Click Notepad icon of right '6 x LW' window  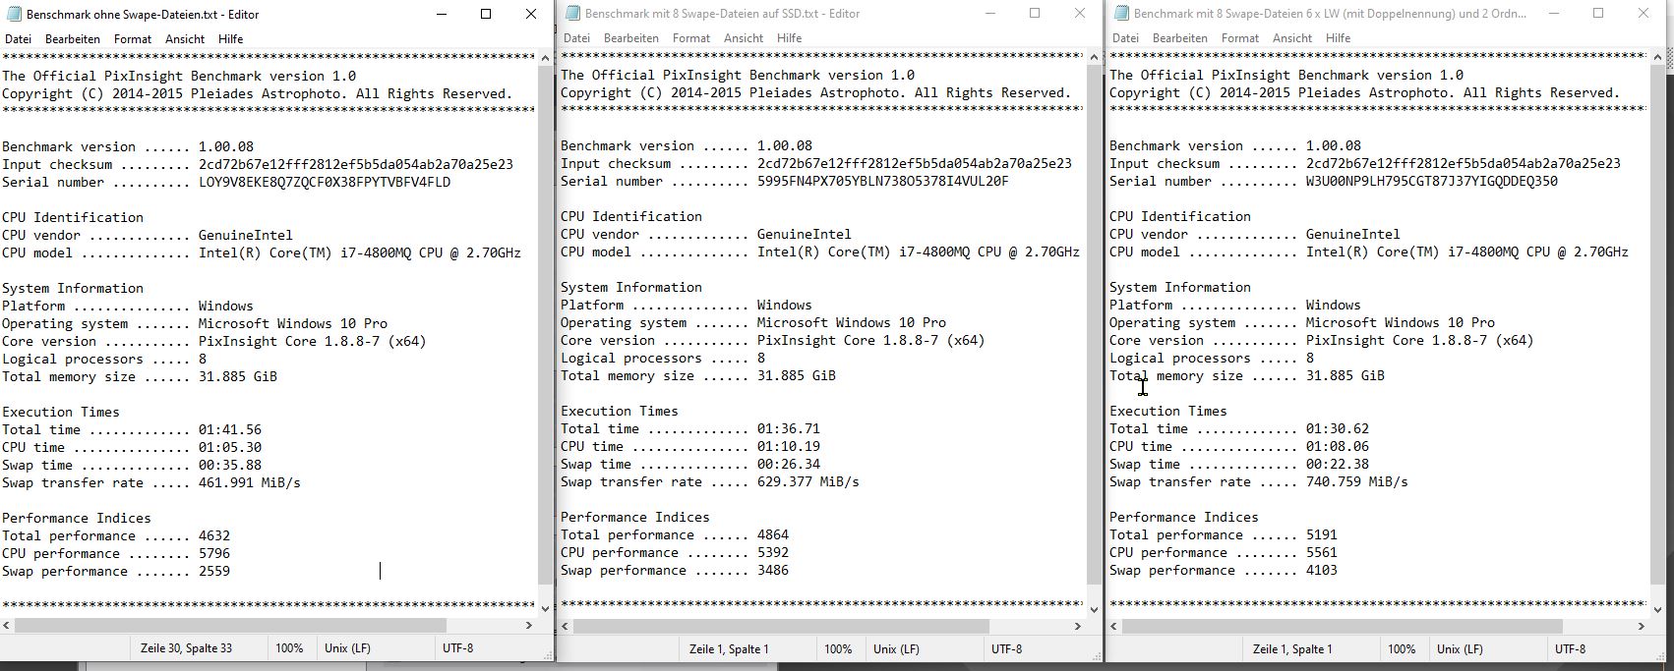pyautogui.click(x=1120, y=13)
